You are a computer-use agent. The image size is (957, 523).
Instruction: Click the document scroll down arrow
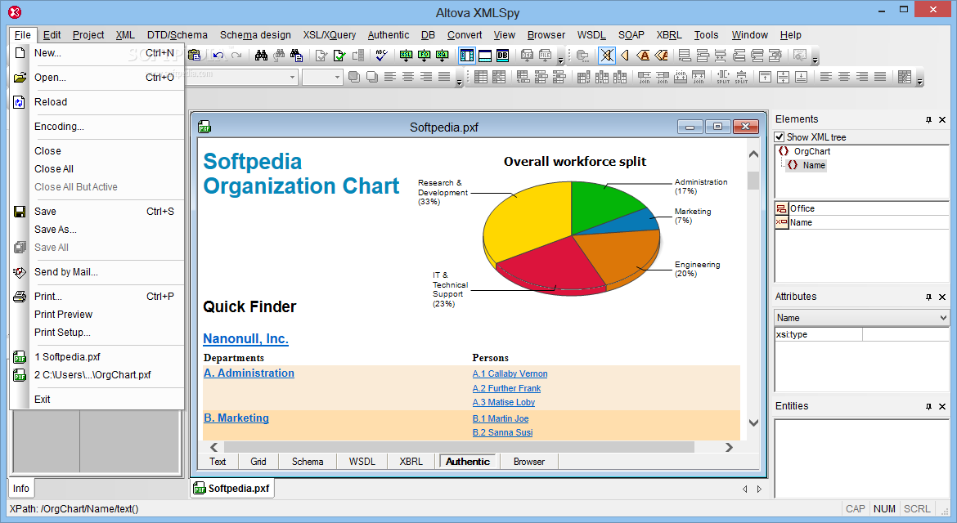[x=753, y=422]
